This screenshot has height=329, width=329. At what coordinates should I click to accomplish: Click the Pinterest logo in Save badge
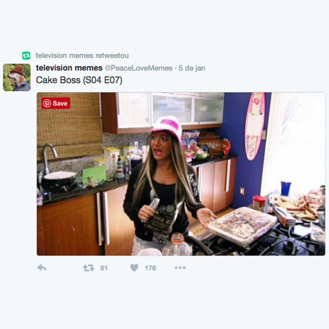click(47, 103)
